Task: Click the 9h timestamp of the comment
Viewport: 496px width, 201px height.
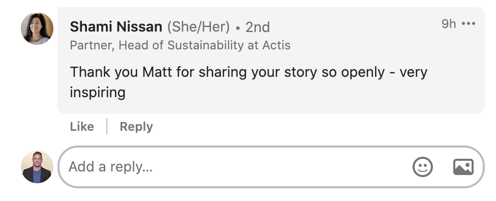Action: (449, 23)
